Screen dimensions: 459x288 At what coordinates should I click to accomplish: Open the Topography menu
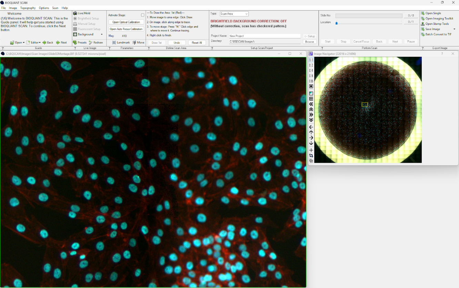coord(28,8)
